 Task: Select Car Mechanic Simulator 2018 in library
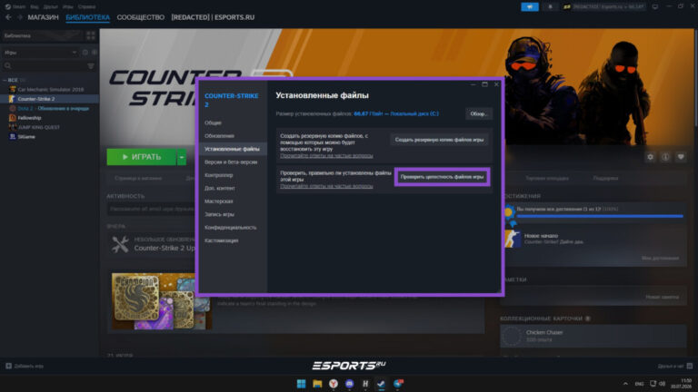pyautogui.click(x=49, y=89)
